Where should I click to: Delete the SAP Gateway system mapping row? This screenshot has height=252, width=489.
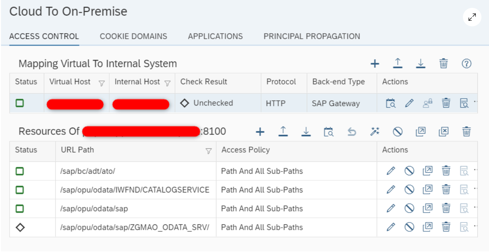(446, 103)
